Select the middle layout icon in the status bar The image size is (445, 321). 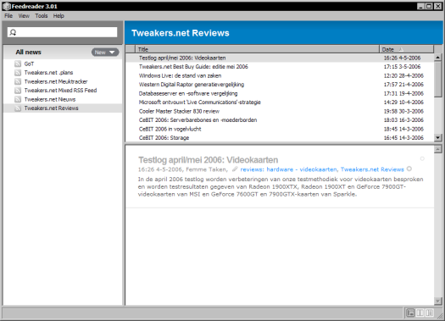click(x=420, y=313)
